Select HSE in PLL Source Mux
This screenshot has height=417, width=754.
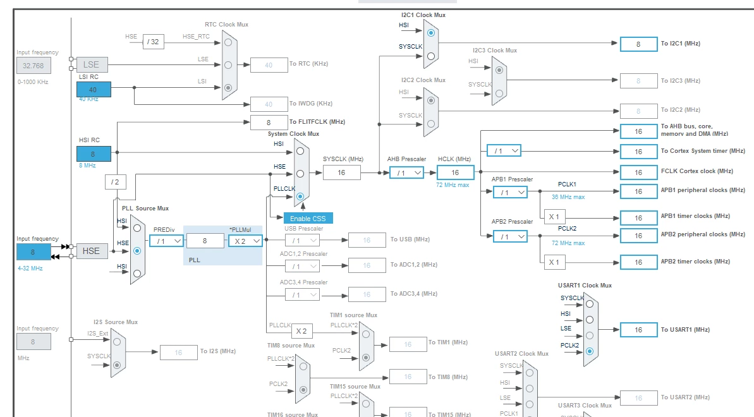click(x=137, y=251)
